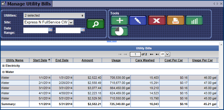224x110 pixels.
Task: Click the red X Delete button
Action: (x=157, y=20)
